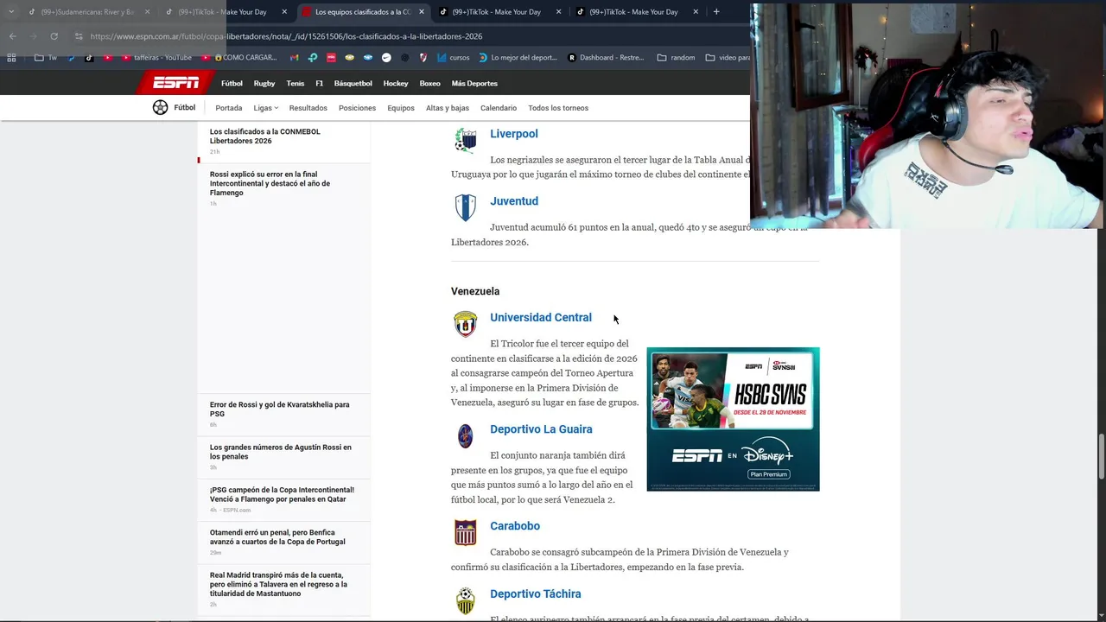The width and height of the screenshot is (1106, 622).
Task: Open the Dashboard - Restre... bookmark
Action: pos(606,58)
